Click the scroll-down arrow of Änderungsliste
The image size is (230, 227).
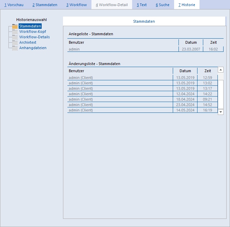[221, 112]
